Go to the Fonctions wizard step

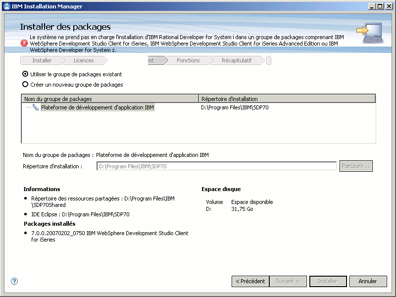188,60
